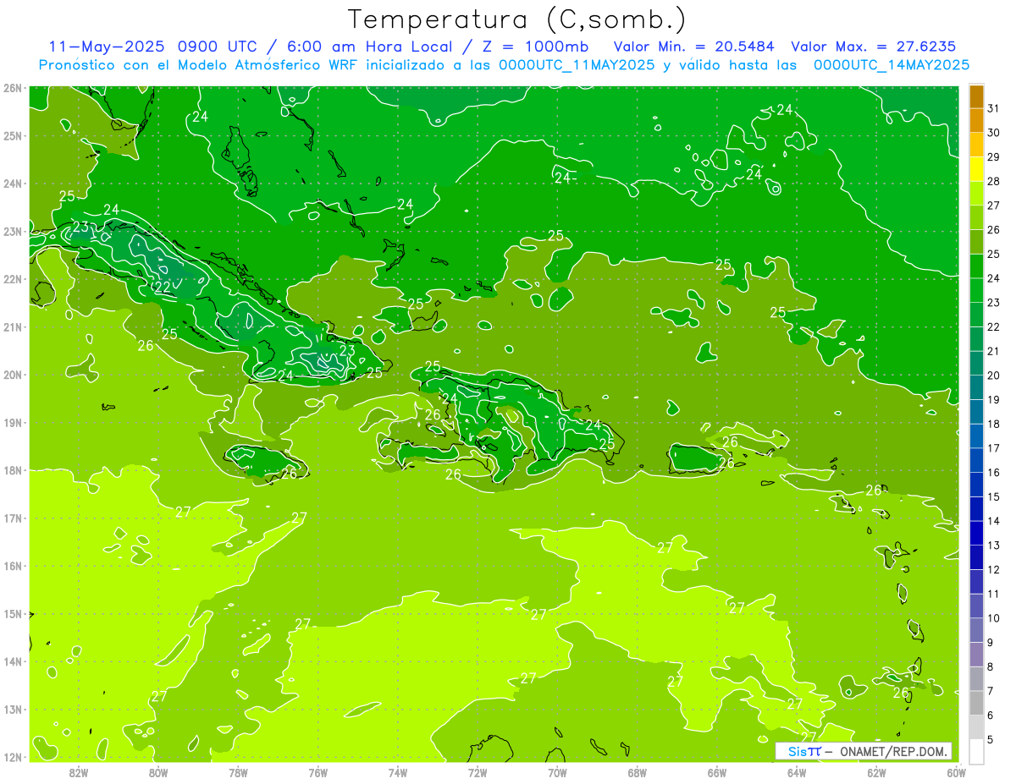1016x784 pixels.
Task: Pick the orange legend swatch between 30 and 31
Action: [976, 120]
